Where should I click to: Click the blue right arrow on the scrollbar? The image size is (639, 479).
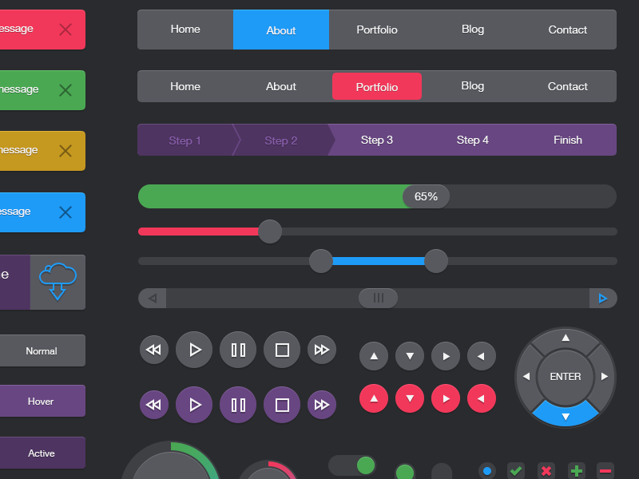603,298
